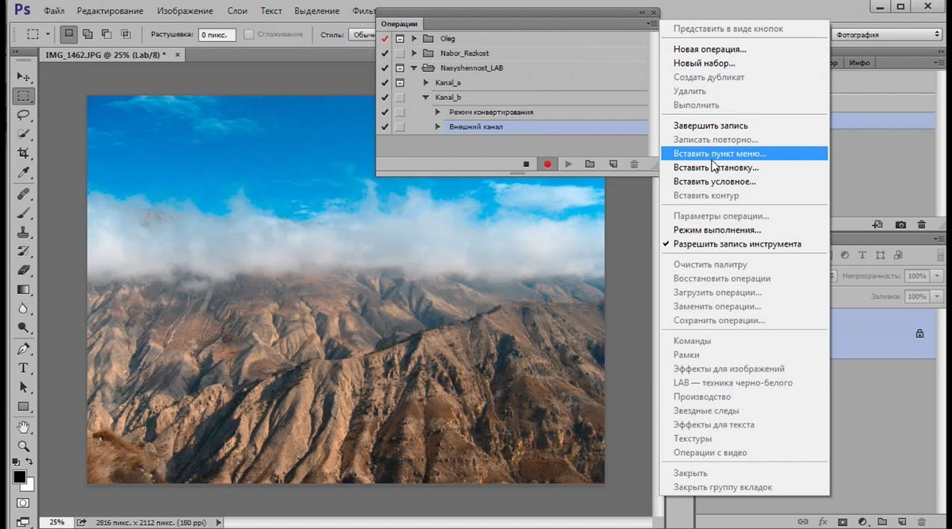Choose Add to selection mode
Viewport: 952px width, 529px height.
pos(87,34)
